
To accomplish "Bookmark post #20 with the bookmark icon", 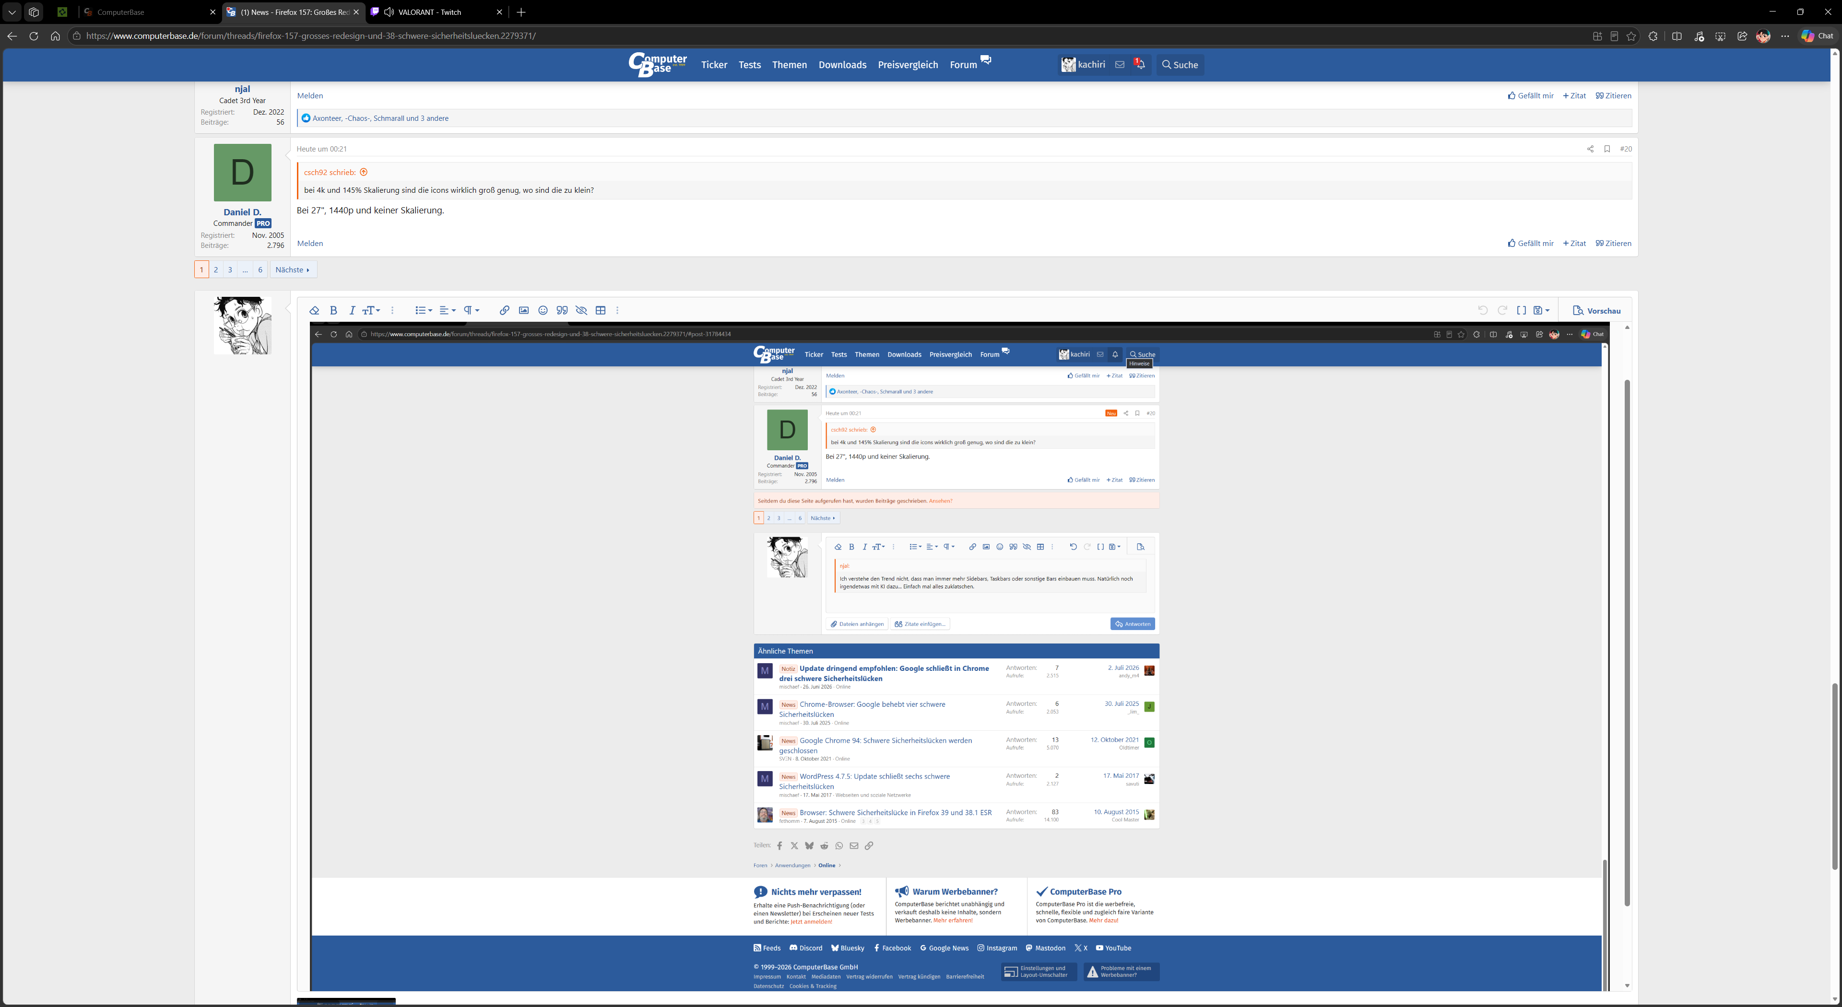I will (1607, 149).
